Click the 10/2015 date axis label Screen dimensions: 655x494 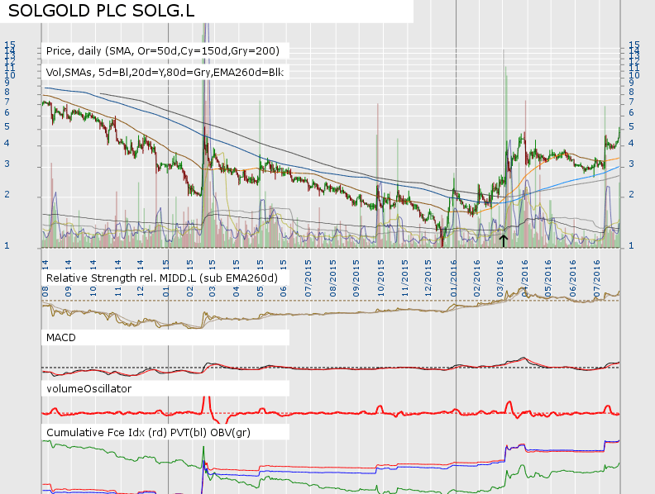[381, 278]
